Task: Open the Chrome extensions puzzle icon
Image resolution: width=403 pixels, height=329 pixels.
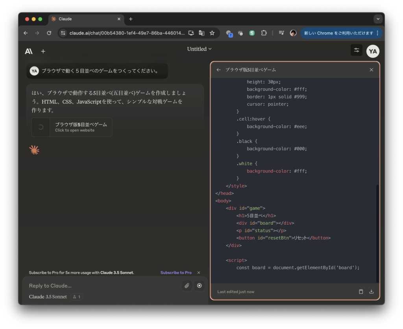Action: coord(264,33)
